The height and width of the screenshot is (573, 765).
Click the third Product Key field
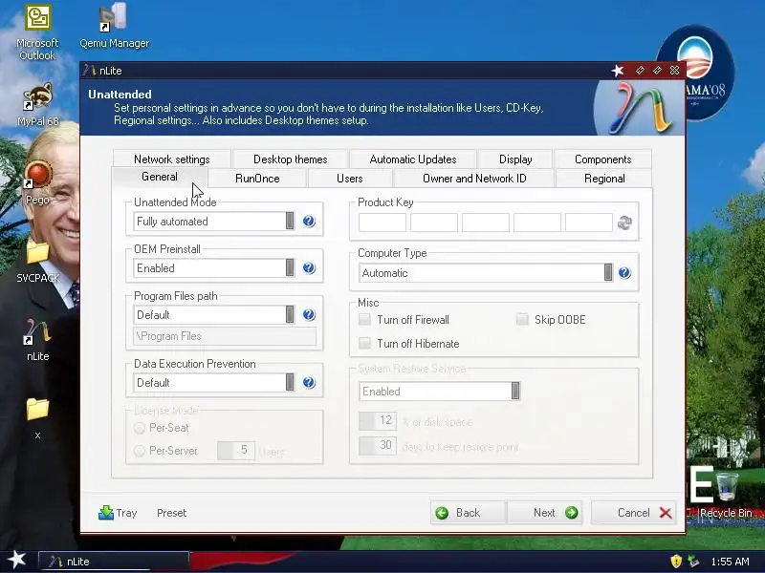pos(486,223)
